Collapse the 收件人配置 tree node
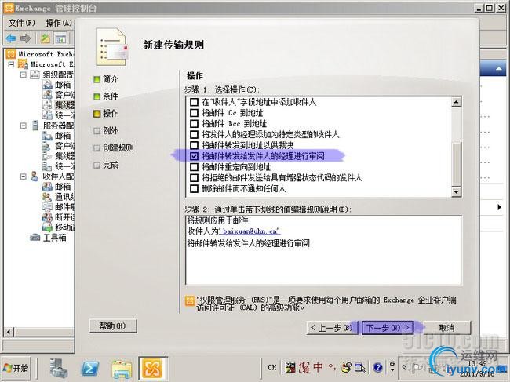This screenshot has height=382, width=510. pos(24,176)
